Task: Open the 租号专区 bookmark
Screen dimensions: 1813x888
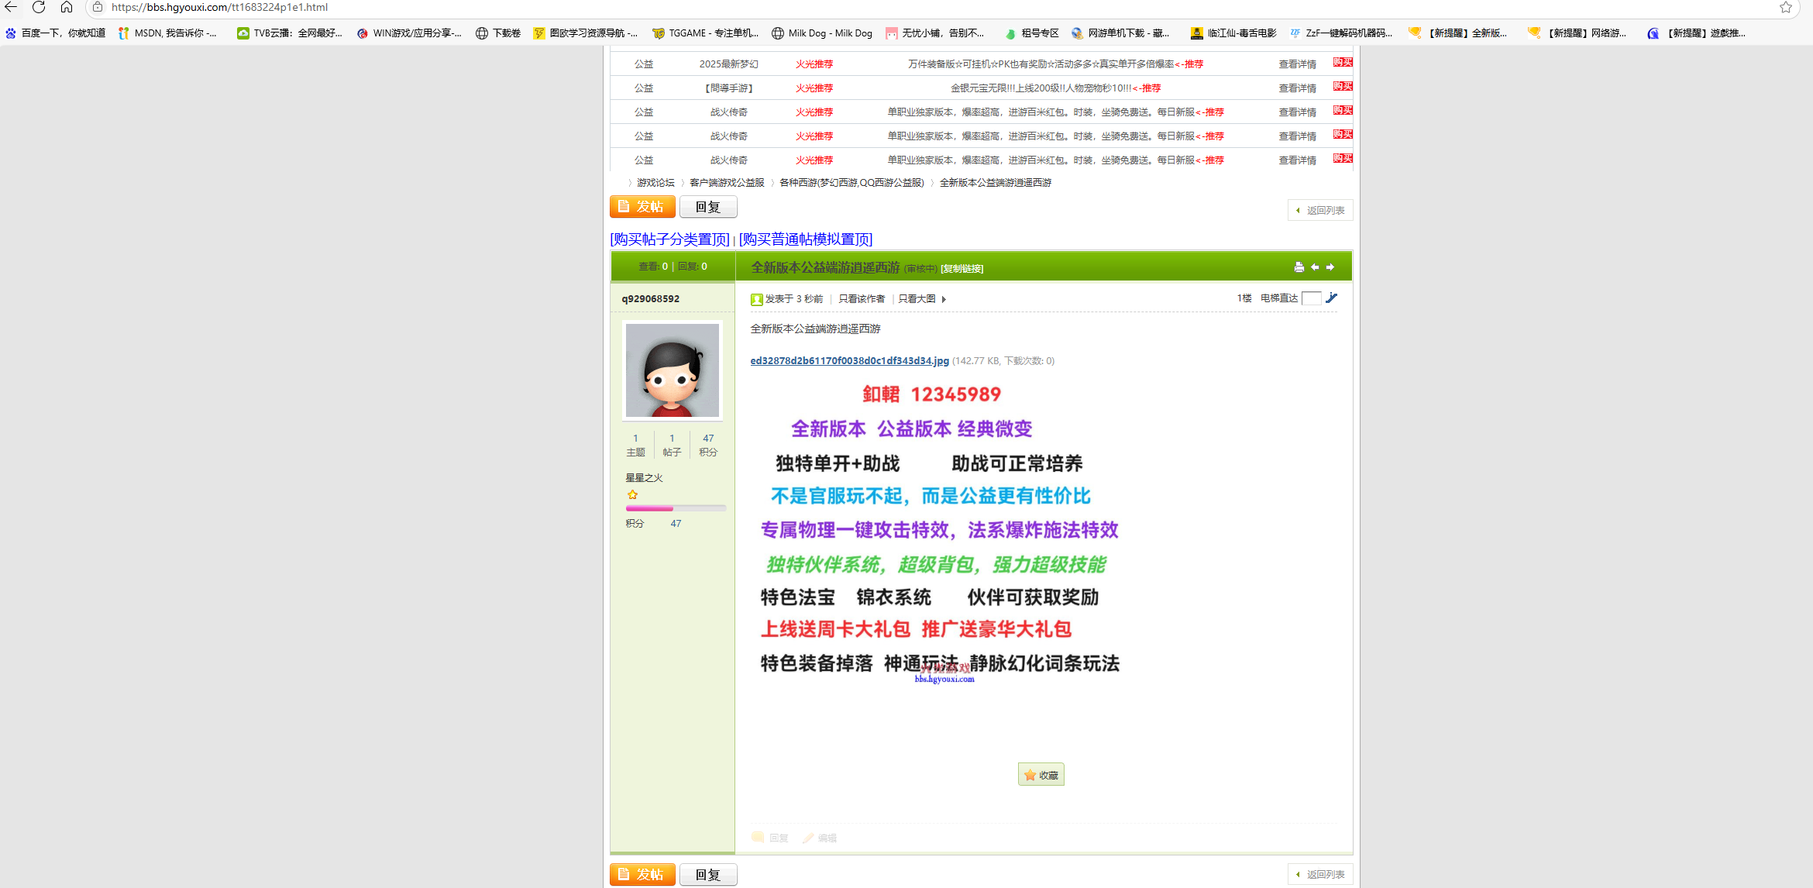Action: pos(1031,33)
